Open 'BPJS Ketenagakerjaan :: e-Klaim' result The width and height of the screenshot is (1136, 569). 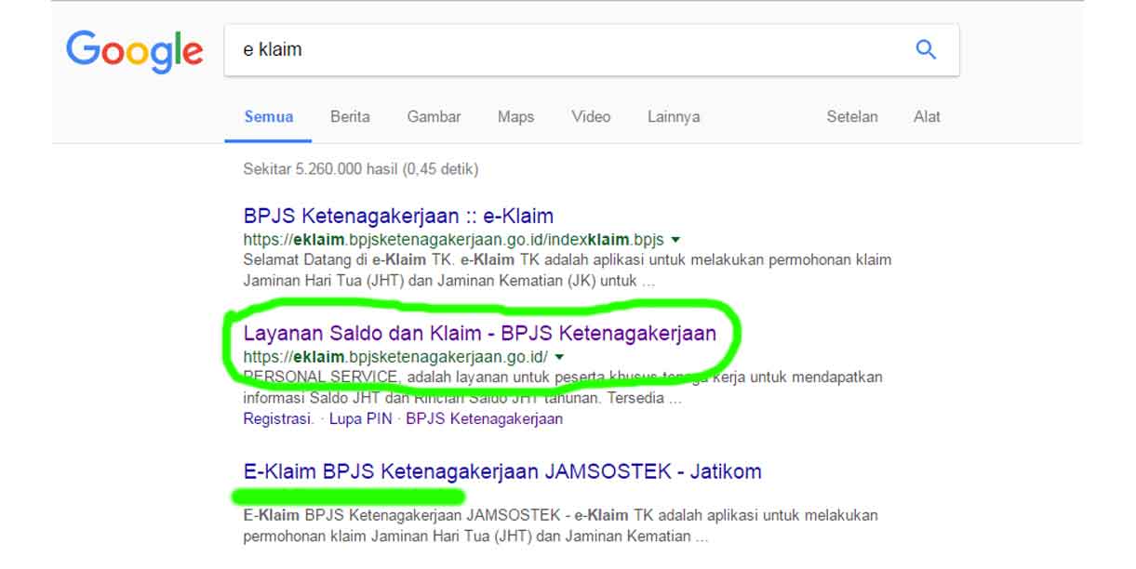point(398,217)
